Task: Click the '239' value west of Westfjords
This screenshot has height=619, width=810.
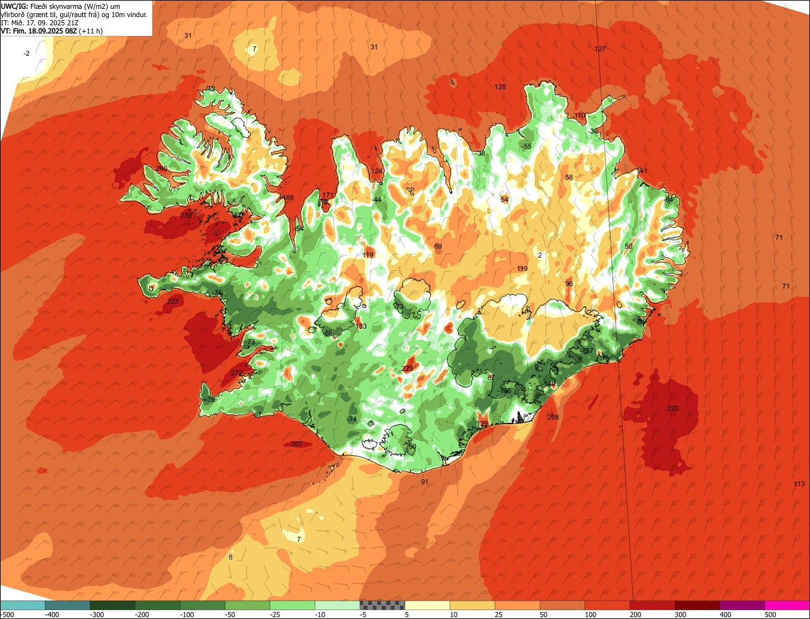Action: tap(186, 215)
